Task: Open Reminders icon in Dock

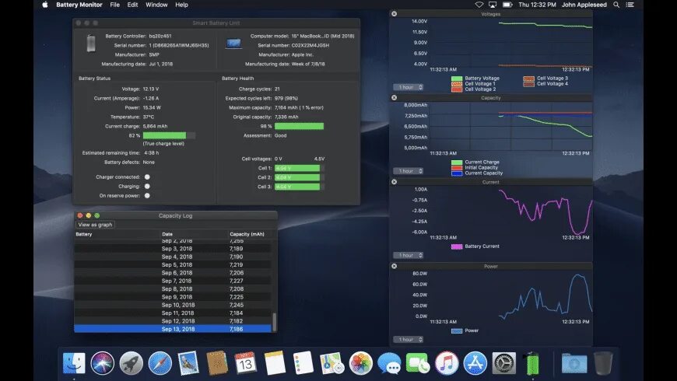Action: click(303, 363)
